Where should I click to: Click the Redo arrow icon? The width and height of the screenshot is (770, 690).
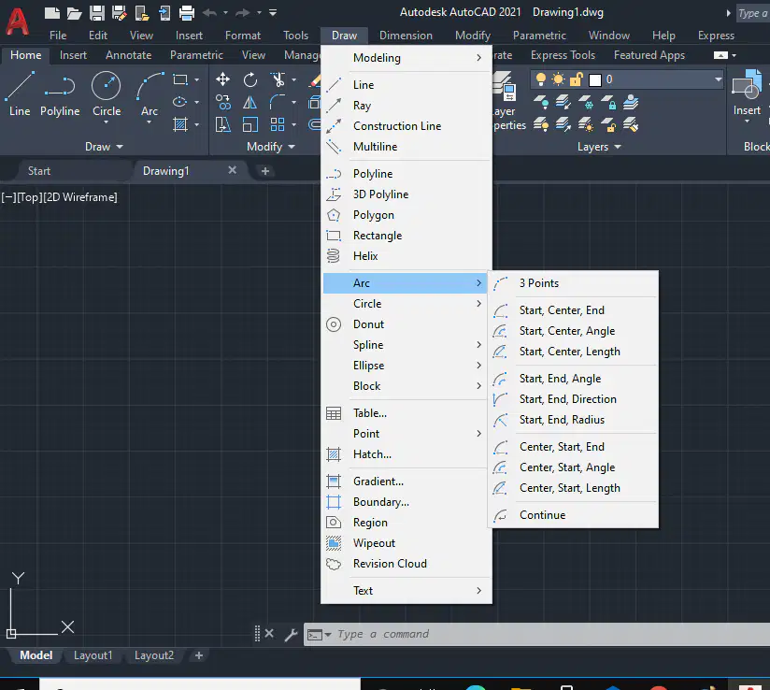[x=243, y=13]
